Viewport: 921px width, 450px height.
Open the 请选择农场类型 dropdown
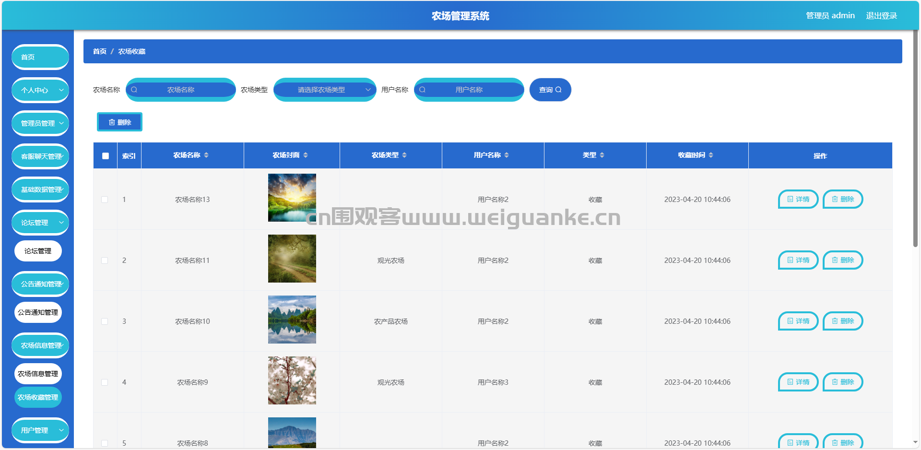325,90
